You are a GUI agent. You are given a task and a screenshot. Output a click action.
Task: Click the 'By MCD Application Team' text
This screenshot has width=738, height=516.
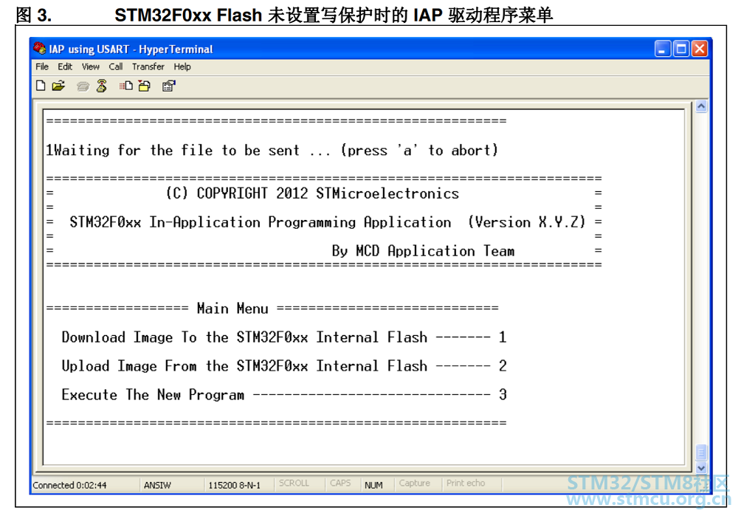(x=423, y=251)
